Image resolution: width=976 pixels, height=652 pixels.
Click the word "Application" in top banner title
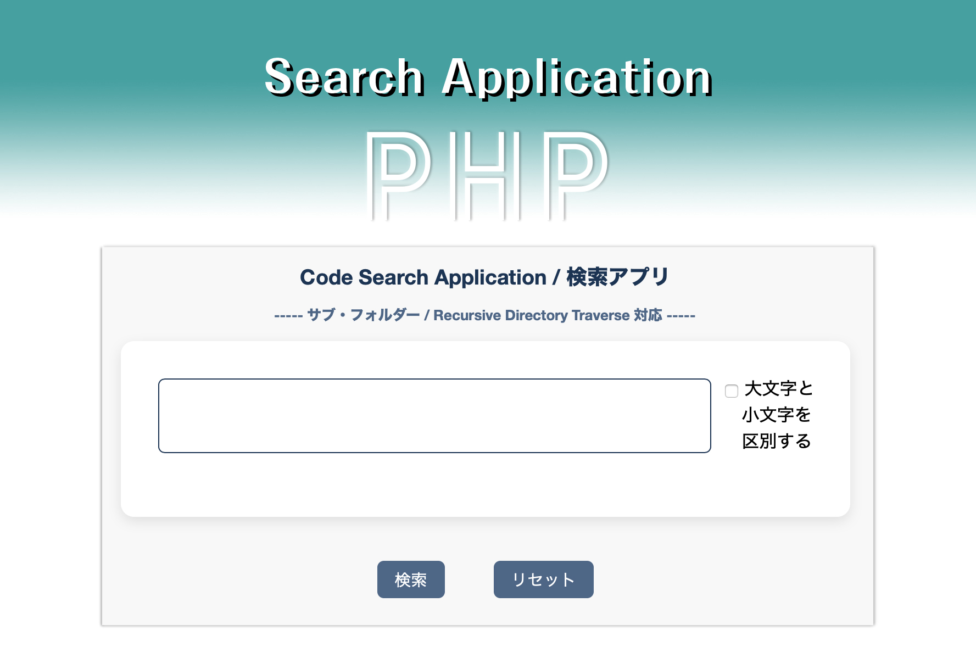pos(577,78)
